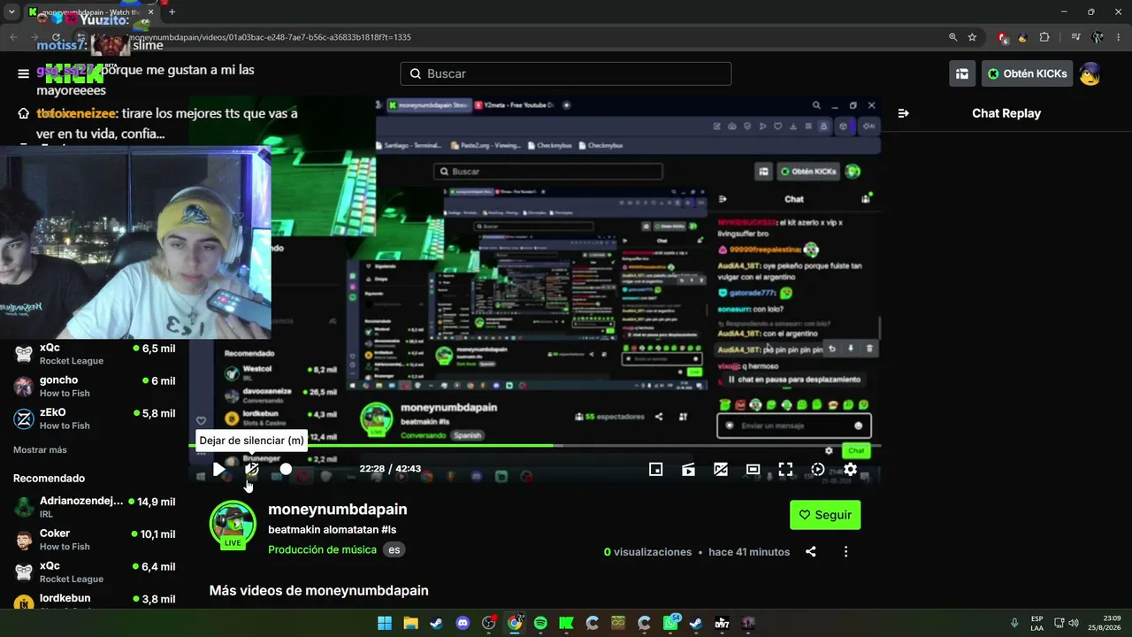Viewport: 1132px width, 637px height.
Task: Open OBS Studio from the taskbar
Action: click(488, 623)
